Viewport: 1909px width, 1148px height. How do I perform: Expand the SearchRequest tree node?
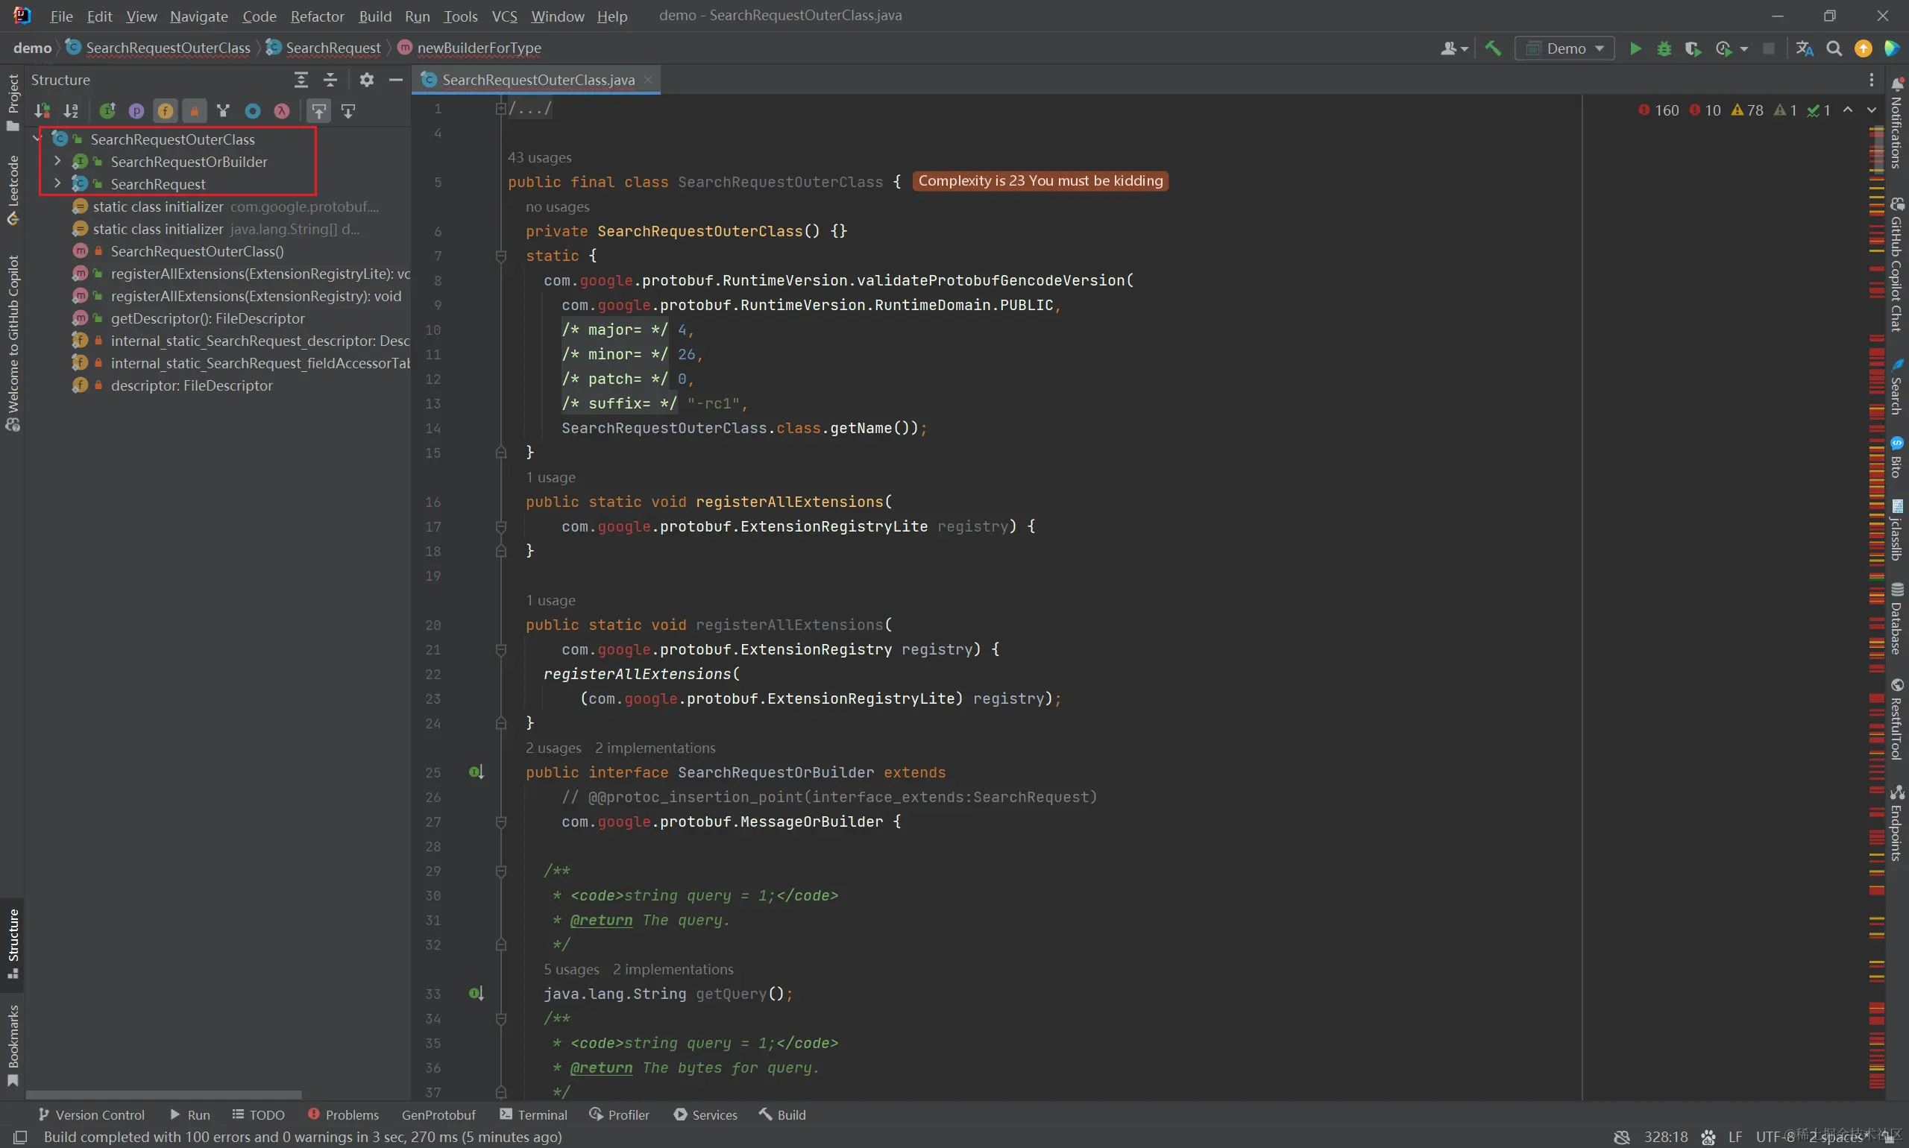[x=57, y=183]
